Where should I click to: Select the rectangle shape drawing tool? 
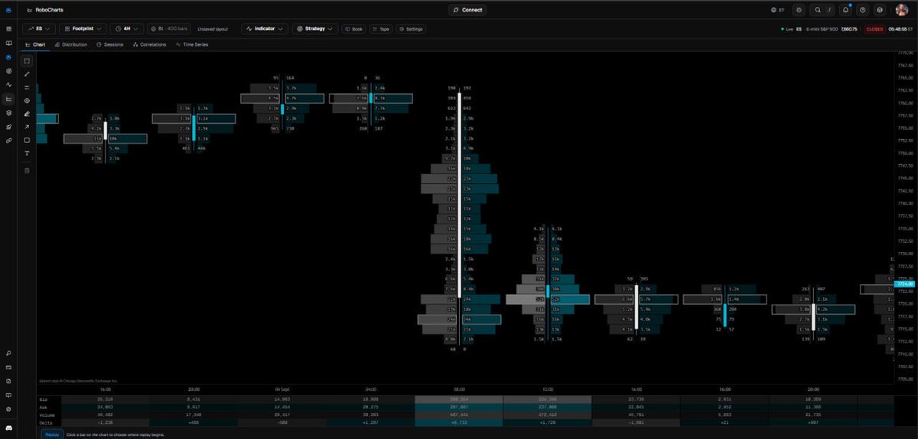click(x=27, y=140)
